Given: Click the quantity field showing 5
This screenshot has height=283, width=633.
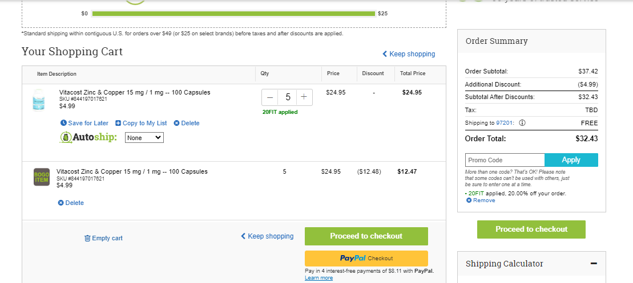Looking at the screenshot, I should click(x=288, y=97).
